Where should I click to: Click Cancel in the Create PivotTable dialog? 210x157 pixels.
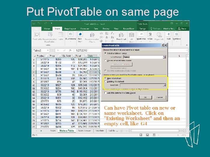(160, 97)
